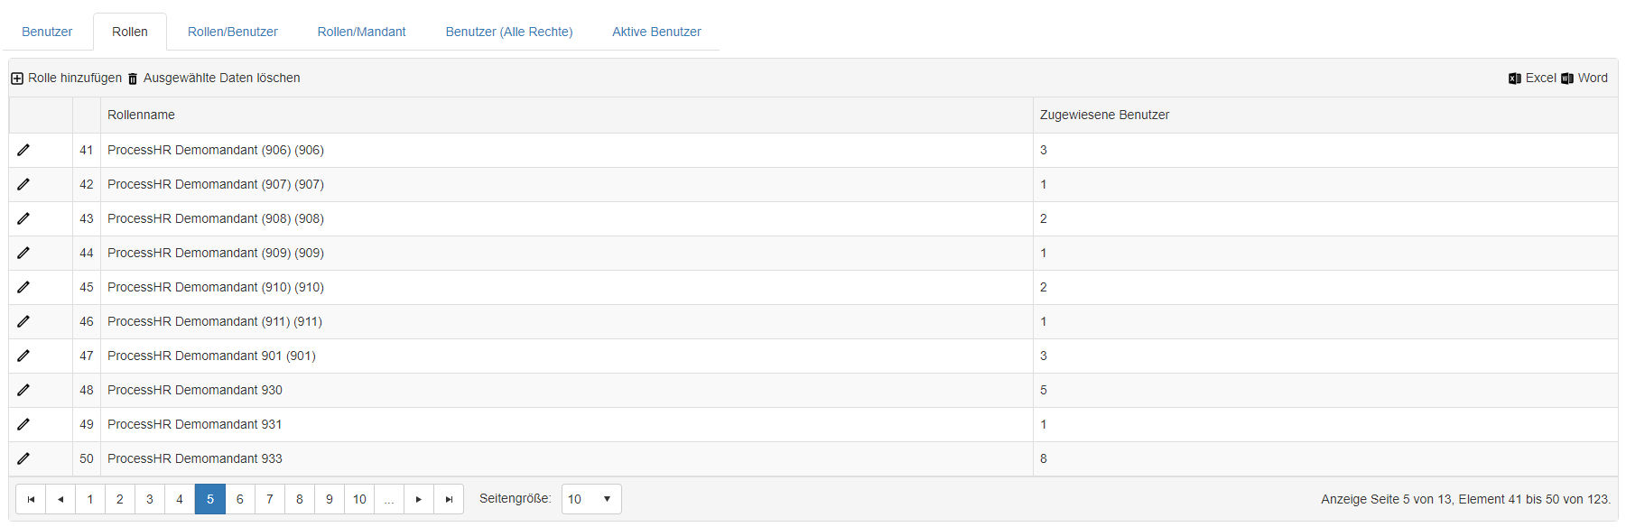Screen dimensions: 1626x527
Task: Jump to the last page
Action: [x=449, y=499]
